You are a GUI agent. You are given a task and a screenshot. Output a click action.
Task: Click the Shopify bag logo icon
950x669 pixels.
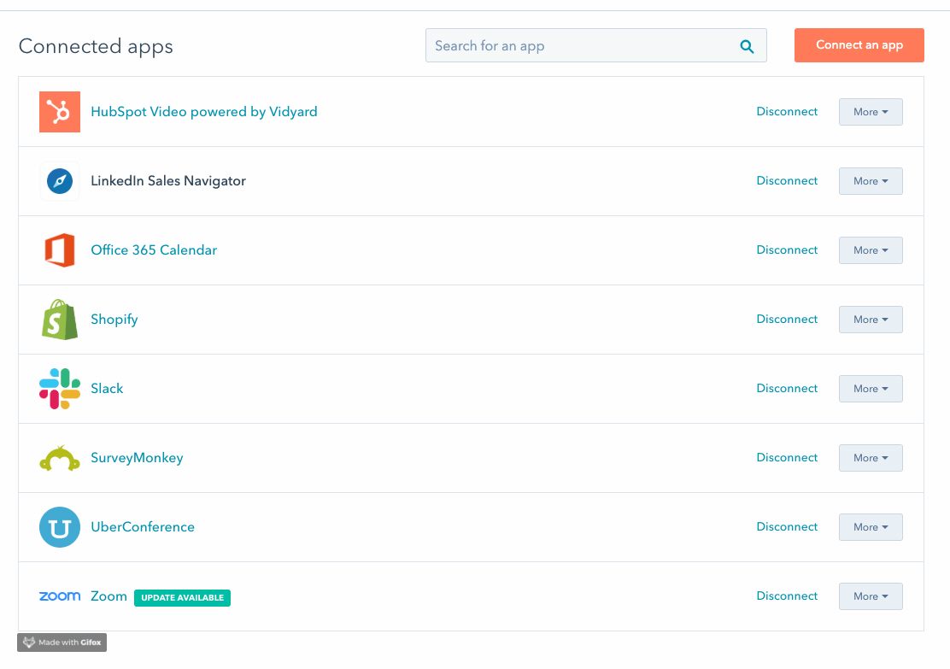60,320
